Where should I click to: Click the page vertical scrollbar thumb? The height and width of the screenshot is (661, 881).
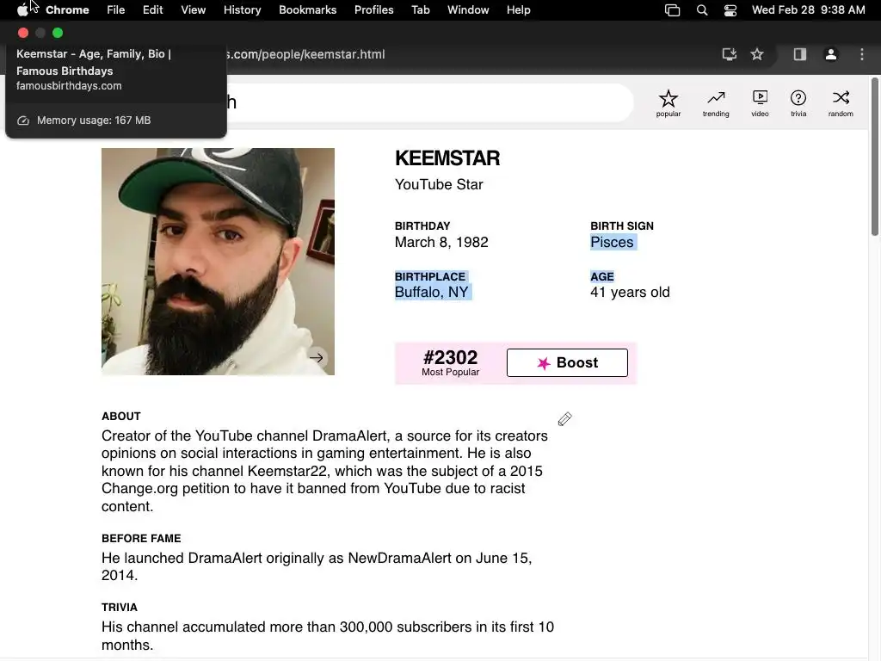click(x=875, y=157)
